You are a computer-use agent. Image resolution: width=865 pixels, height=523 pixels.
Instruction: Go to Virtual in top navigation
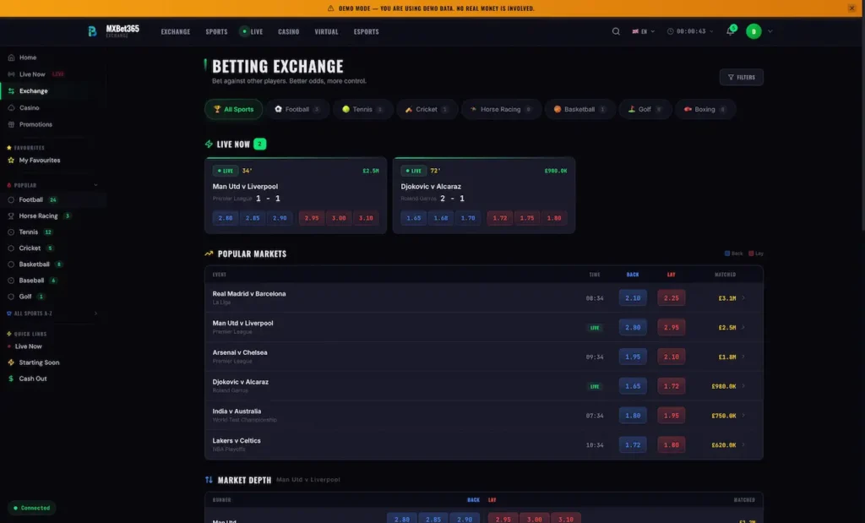click(326, 31)
